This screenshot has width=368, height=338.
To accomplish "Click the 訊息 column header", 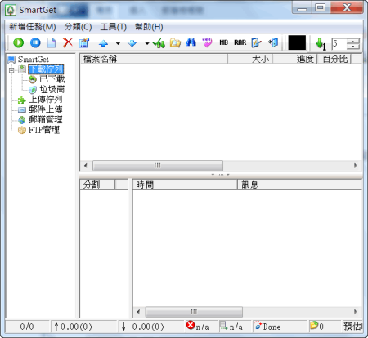I will click(x=300, y=185).
